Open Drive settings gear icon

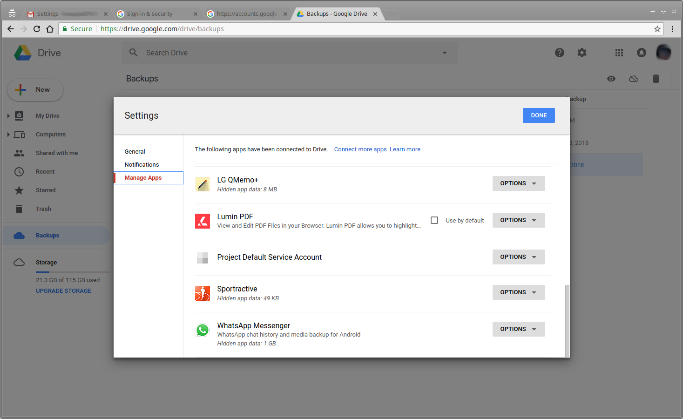pyautogui.click(x=582, y=53)
